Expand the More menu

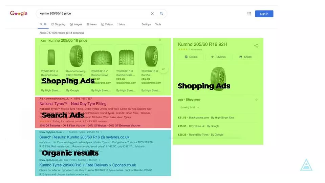click(121, 24)
